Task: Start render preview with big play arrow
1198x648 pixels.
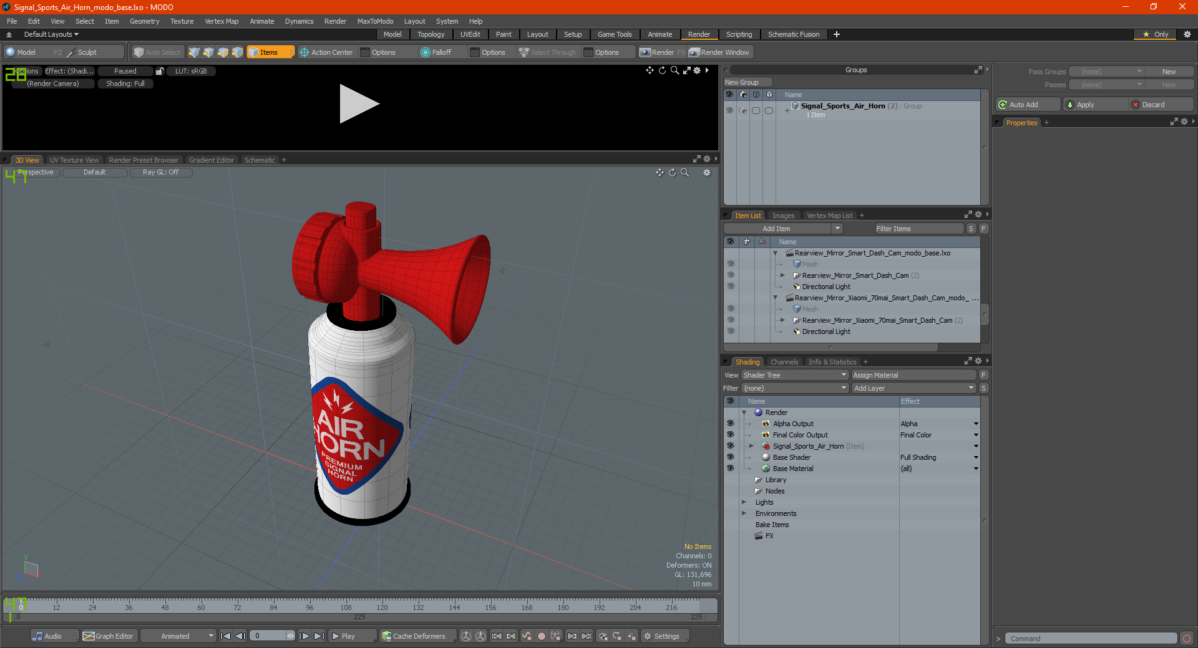Action: pos(359,103)
